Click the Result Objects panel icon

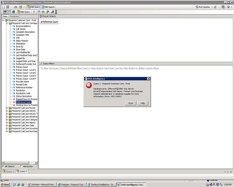(41, 16)
